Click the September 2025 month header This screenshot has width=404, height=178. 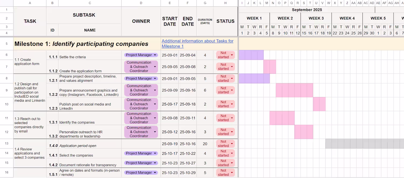307,10
